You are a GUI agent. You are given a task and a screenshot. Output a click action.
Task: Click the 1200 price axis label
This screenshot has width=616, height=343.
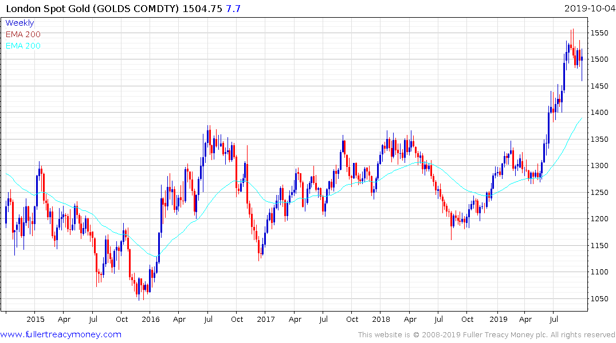point(599,219)
